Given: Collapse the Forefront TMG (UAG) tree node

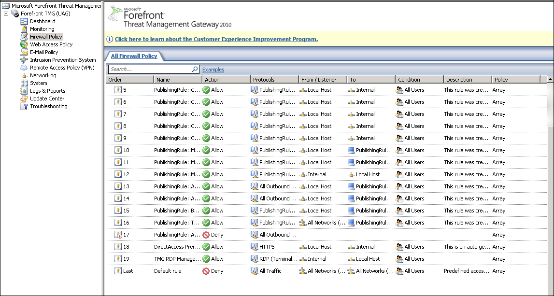Looking at the screenshot, I should pos(6,14).
